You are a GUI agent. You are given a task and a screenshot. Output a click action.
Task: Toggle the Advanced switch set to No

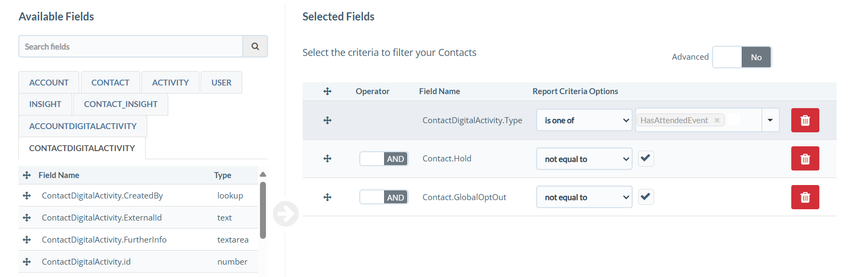[742, 57]
